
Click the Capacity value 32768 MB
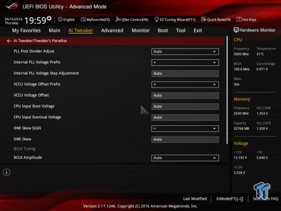242,128
